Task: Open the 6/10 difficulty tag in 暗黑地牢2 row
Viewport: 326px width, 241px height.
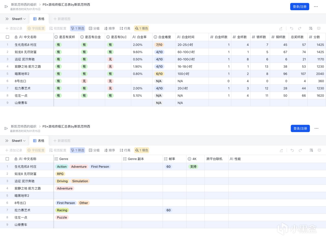Action: click(159, 74)
